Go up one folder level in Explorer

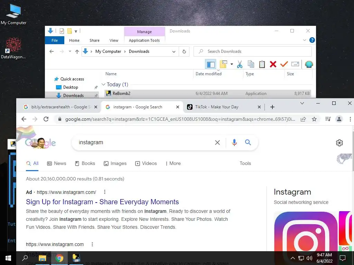click(77, 52)
